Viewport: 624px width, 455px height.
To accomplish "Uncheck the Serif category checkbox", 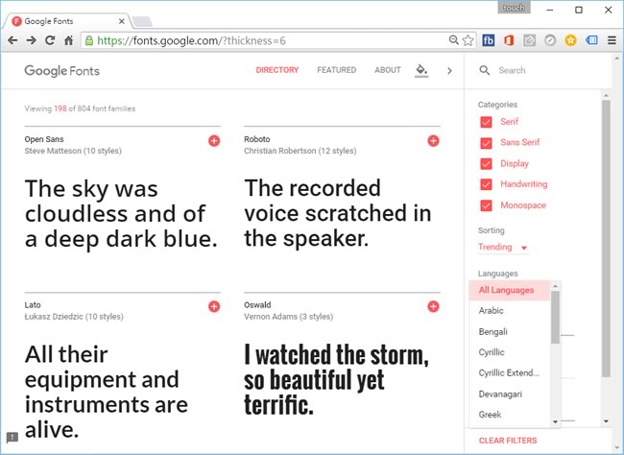I will [486, 122].
